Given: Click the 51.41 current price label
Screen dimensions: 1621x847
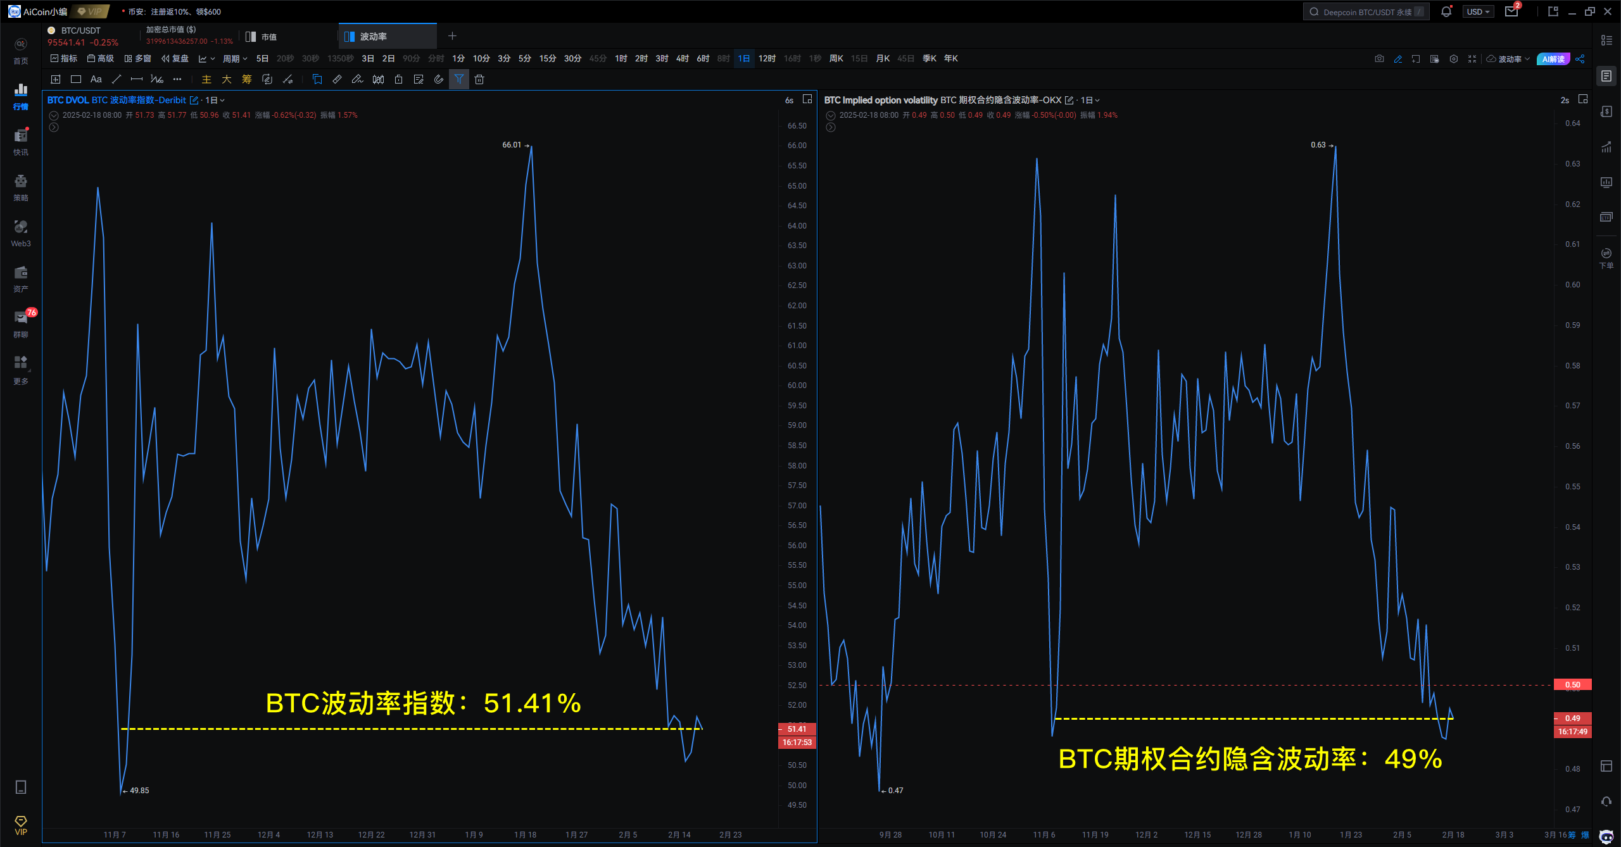Looking at the screenshot, I should 797,729.
